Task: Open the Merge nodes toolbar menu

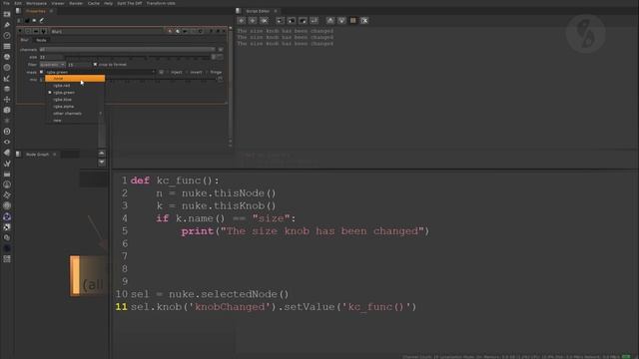Action: pos(7,89)
